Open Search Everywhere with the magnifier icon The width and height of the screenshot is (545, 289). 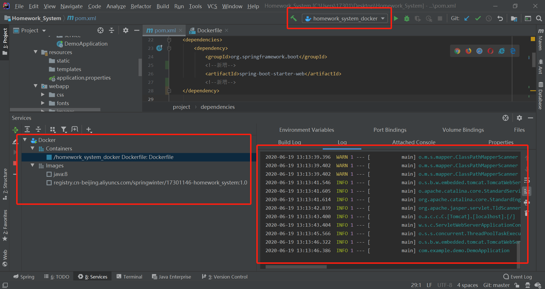tap(539, 18)
